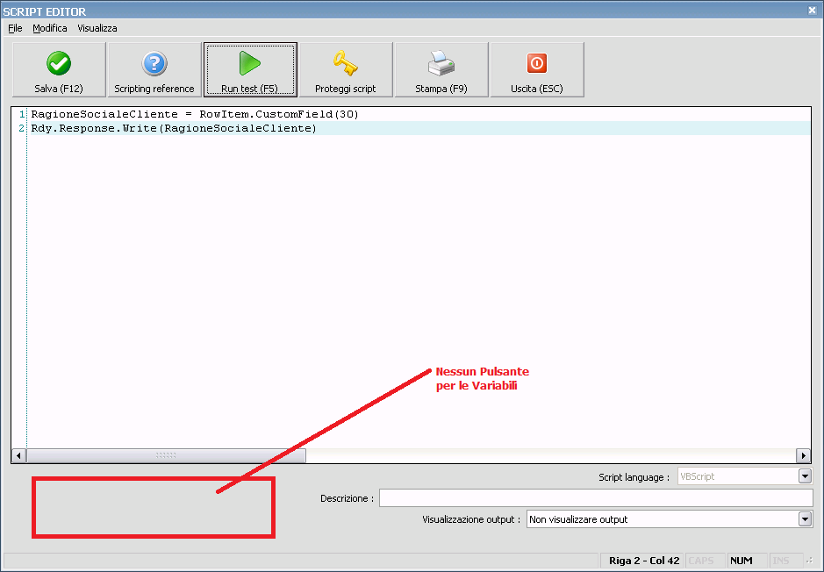This screenshot has height=572, width=824.
Task: Click the window resize grip in status bar
Action: (810, 561)
